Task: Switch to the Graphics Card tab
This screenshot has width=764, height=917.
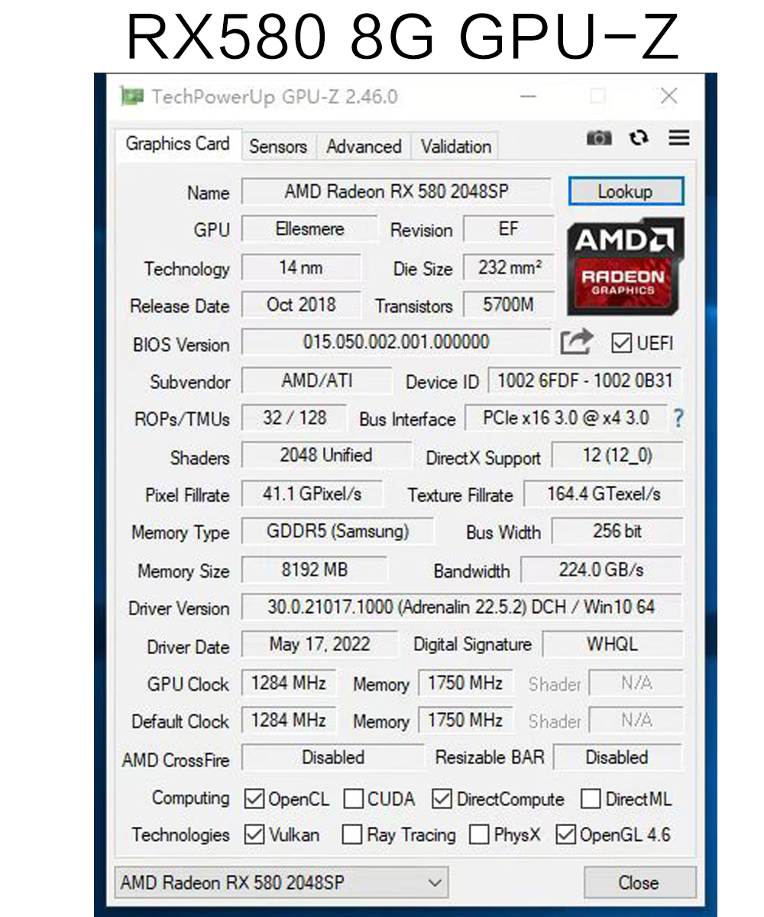Action: pyautogui.click(x=177, y=144)
